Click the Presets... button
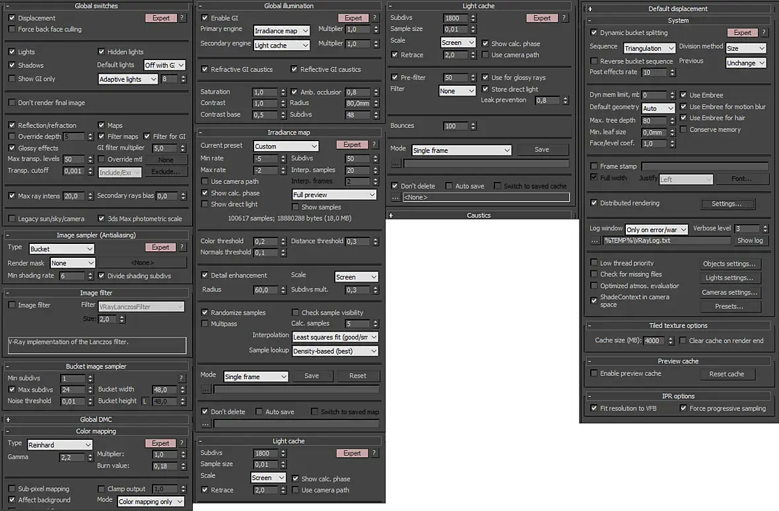 pos(729,307)
